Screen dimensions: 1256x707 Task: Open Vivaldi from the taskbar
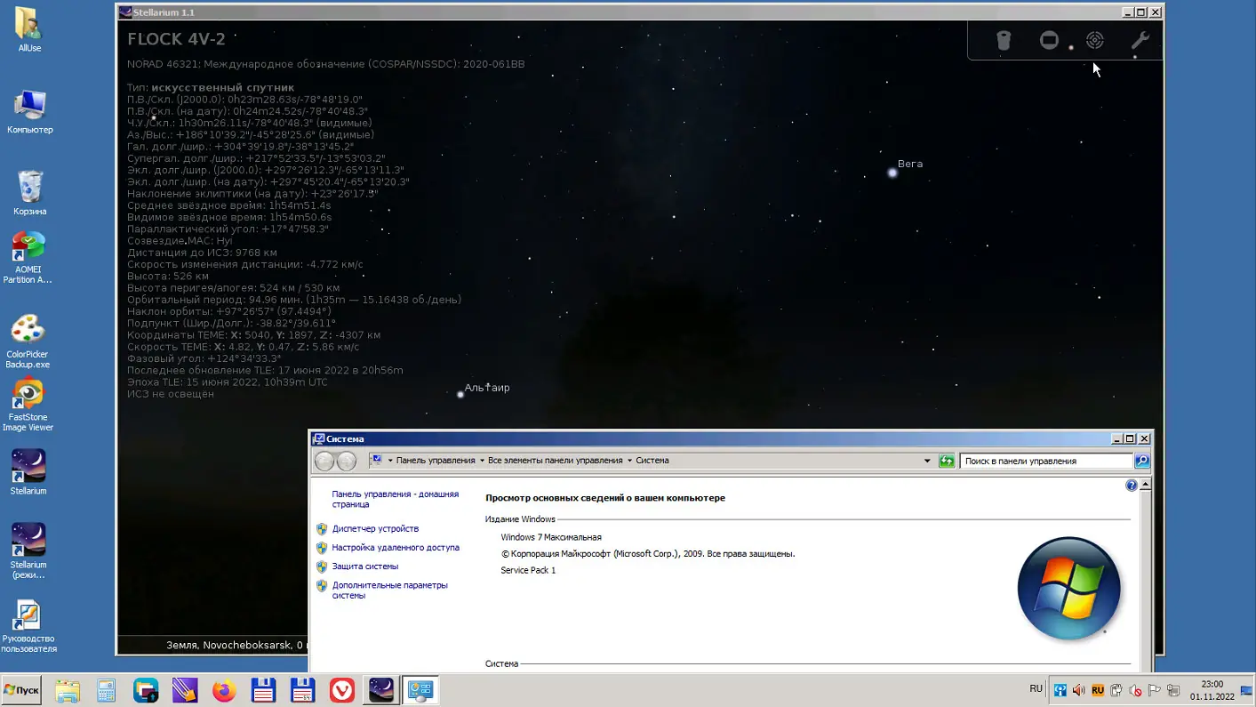click(341, 690)
